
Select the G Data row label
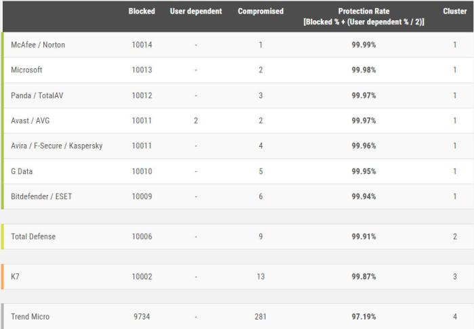click(23, 171)
